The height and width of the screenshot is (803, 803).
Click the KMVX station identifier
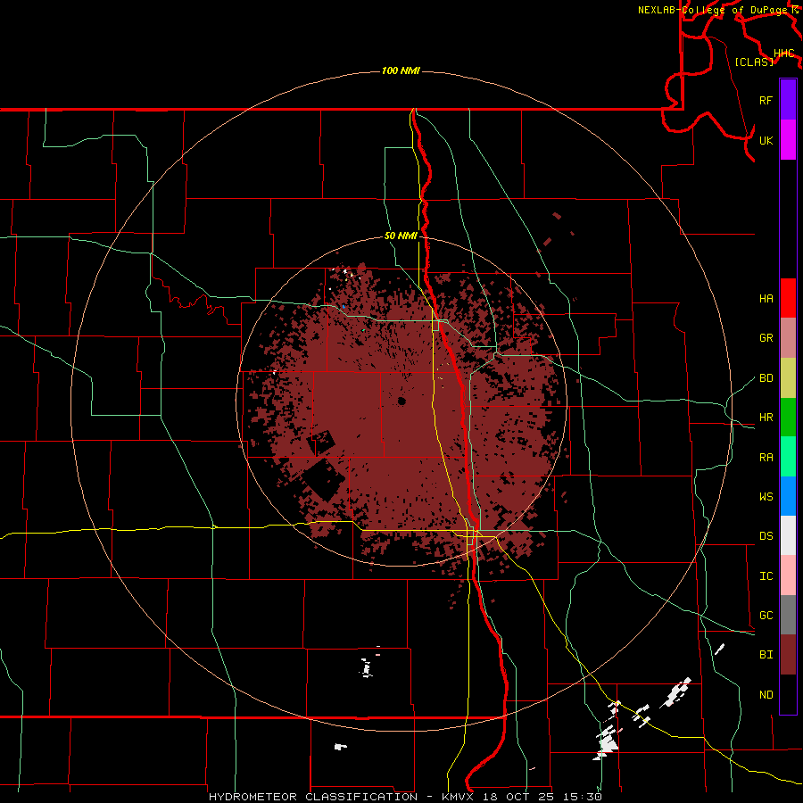tap(459, 797)
